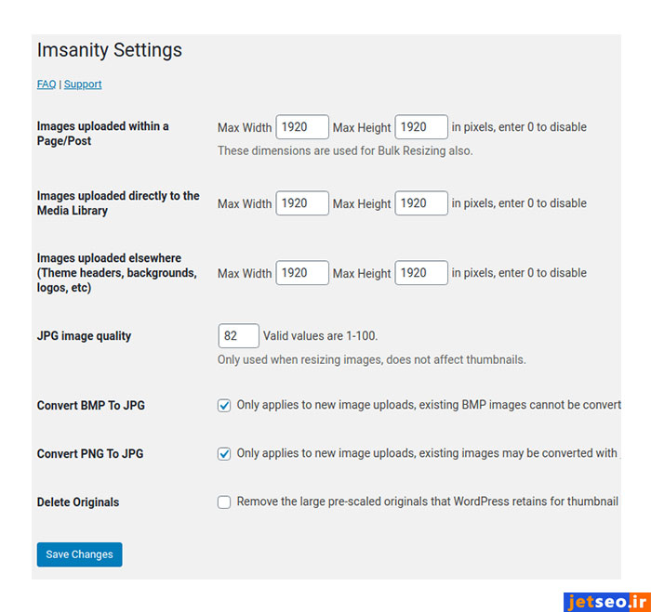This screenshot has width=651, height=612.
Task: Click the JPG image quality label
Action: 84,336
